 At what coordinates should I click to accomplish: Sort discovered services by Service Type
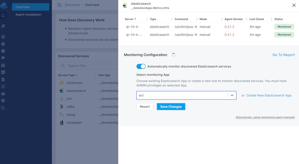68,75
